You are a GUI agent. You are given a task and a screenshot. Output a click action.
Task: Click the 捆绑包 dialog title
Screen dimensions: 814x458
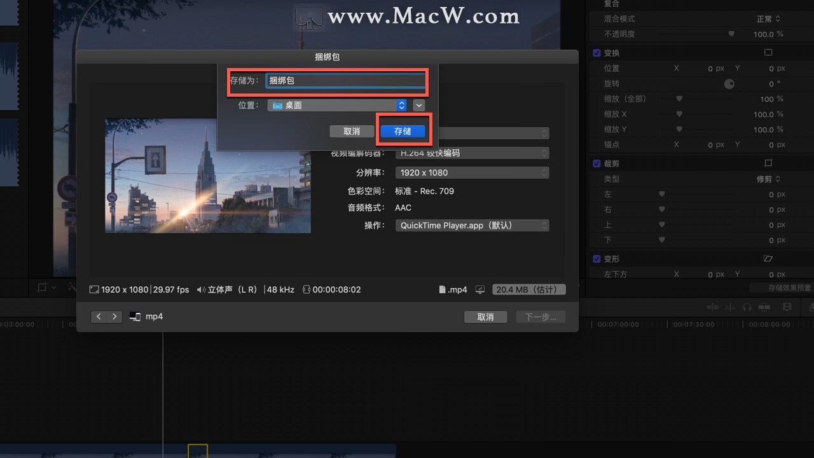coord(328,57)
